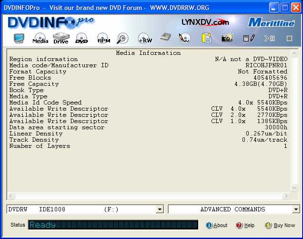Click the About button
Viewport: 303px width, 239px height.
217,225
